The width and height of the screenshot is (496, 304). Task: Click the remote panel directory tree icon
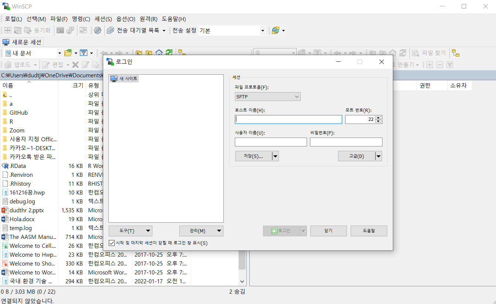456,53
